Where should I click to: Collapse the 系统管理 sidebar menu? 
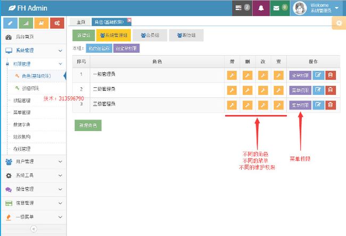point(34,51)
